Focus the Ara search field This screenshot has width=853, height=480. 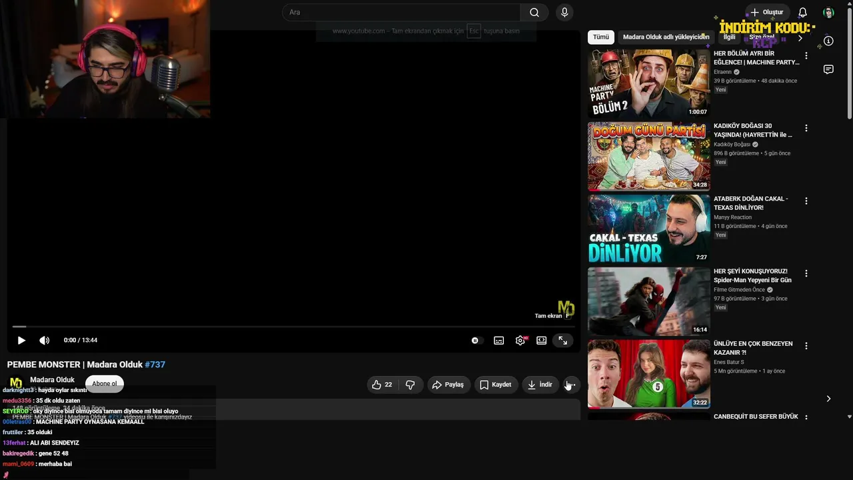click(x=401, y=13)
